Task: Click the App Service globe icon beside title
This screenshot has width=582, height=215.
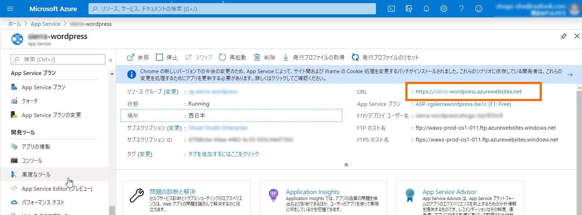Action: tap(17, 39)
